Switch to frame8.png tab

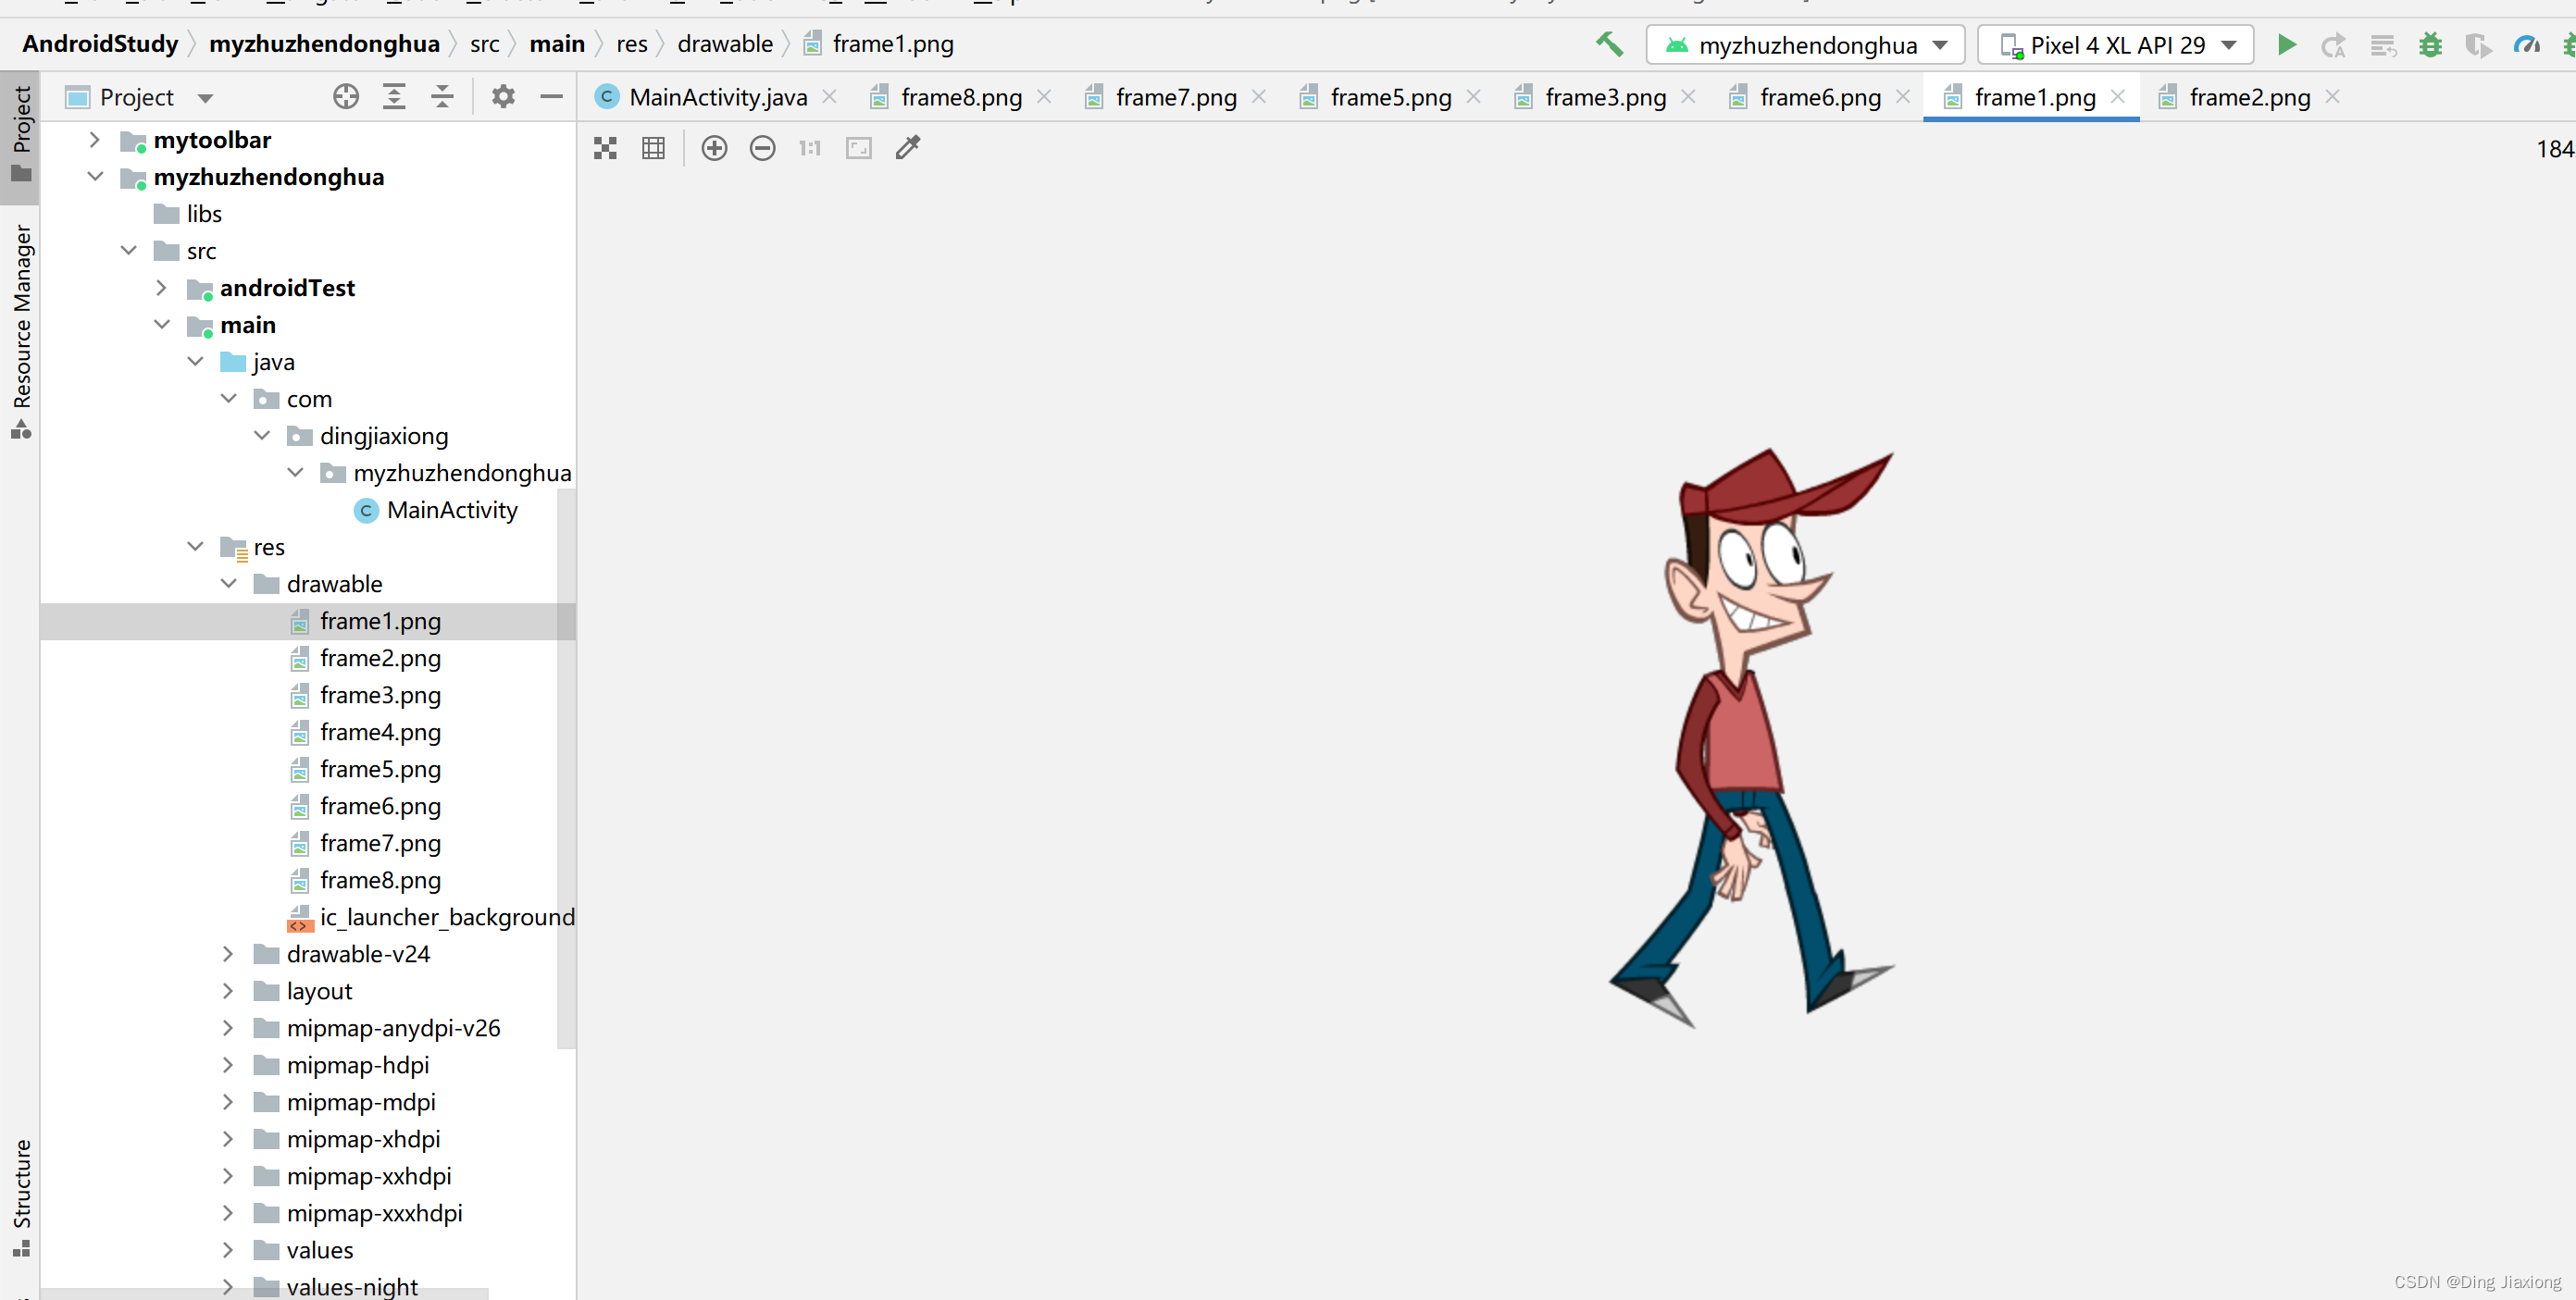[x=960, y=97]
